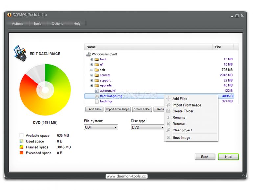Click the X icon beside Remove
The width and height of the screenshot is (253, 190).
point(168,124)
